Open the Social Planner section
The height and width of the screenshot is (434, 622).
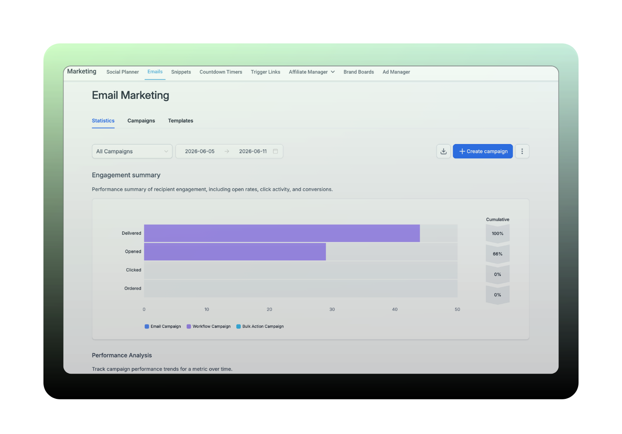[122, 72]
